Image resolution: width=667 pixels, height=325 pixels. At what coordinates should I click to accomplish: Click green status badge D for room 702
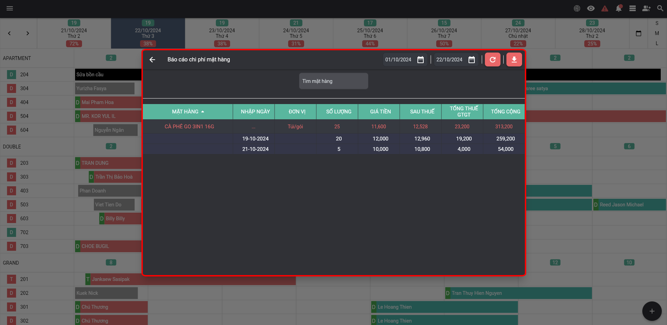click(11, 232)
